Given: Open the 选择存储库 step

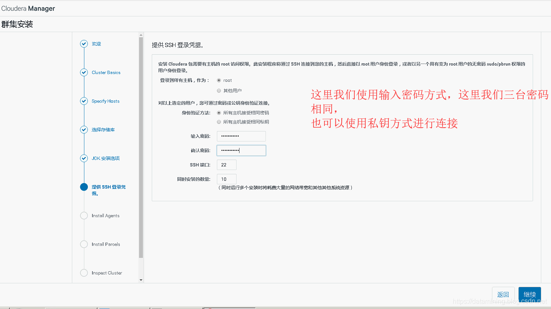Looking at the screenshot, I should point(103,130).
